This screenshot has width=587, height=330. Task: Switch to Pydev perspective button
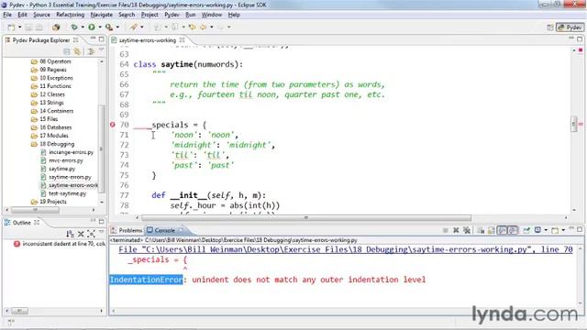[570, 27]
